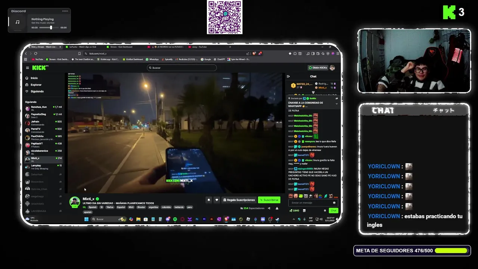
Task: Open the Kick user profile avatar
Action: pos(332,68)
